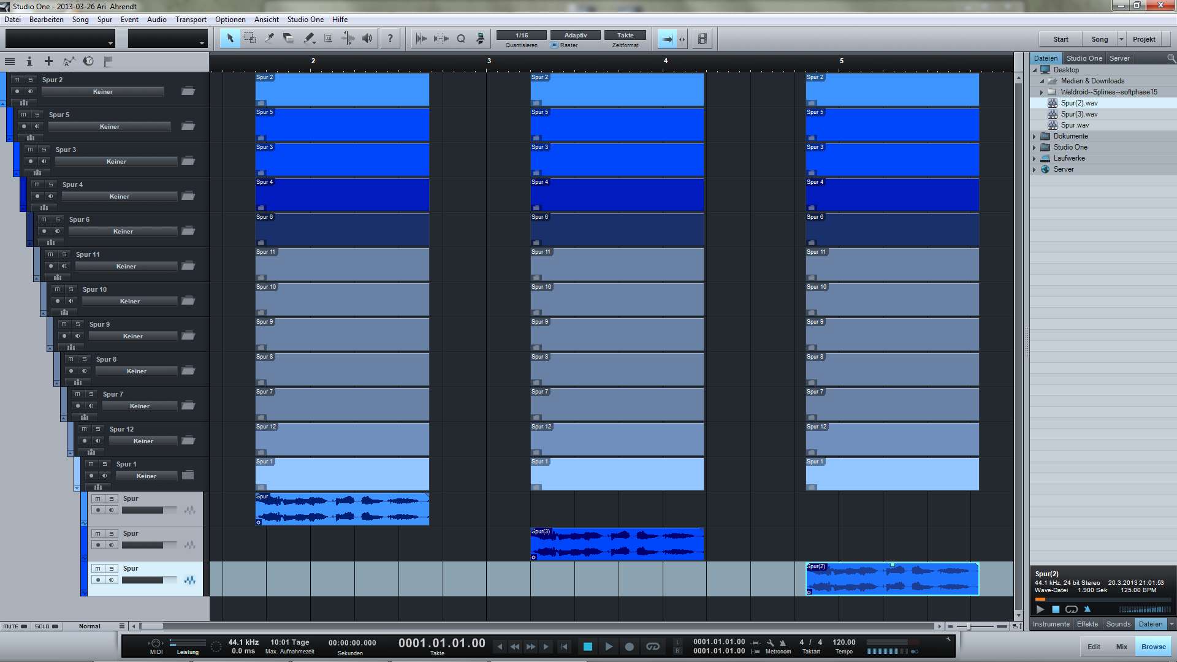Enable monitoring on track Spur 4
The height and width of the screenshot is (662, 1177).
[x=51, y=196]
